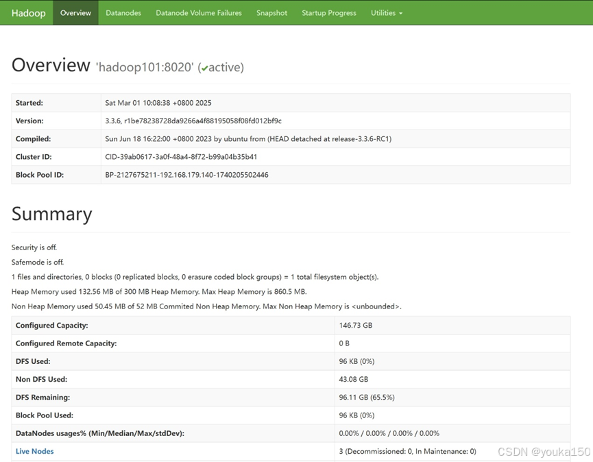Click the Configured Remote Capacity: label
This screenshot has height=462, width=593.
tap(66, 343)
